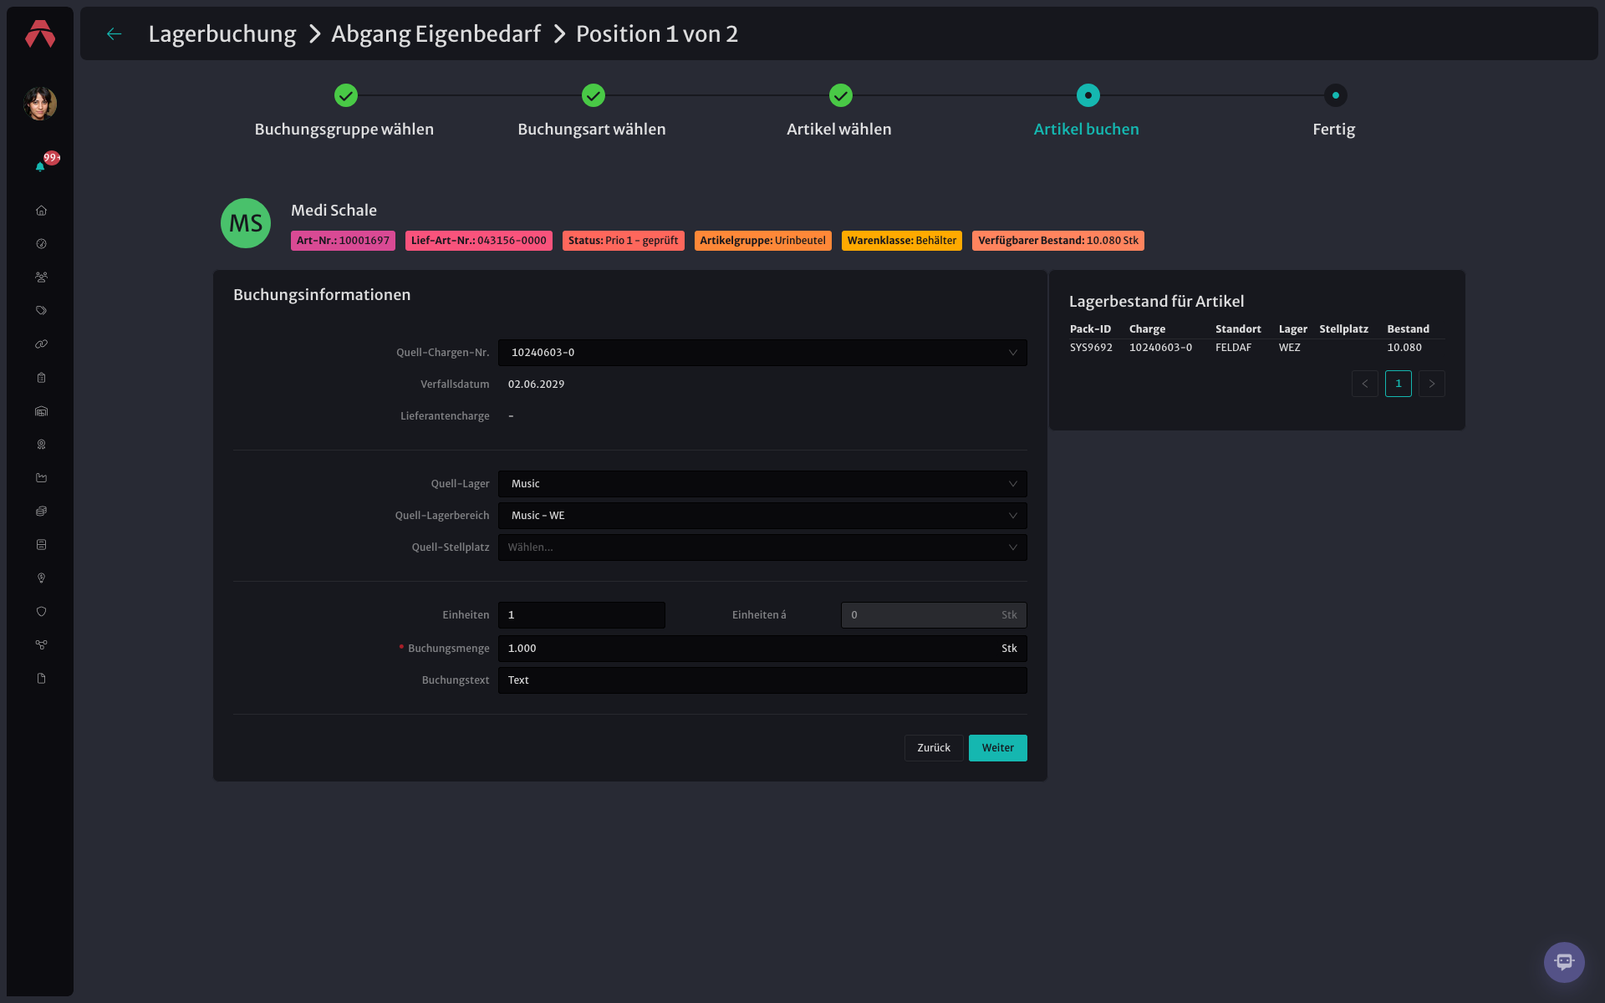The width and height of the screenshot is (1605, 1003).
Task: Open award ribbon icon in sidebar
Action: (41, 445)
